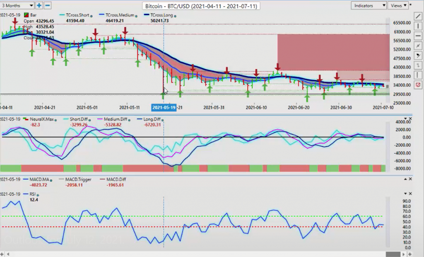Image resolution: width=424 pixels, height=257 pixels.
Task: Select the vertical line drawing tool
Action: (418, 26)
